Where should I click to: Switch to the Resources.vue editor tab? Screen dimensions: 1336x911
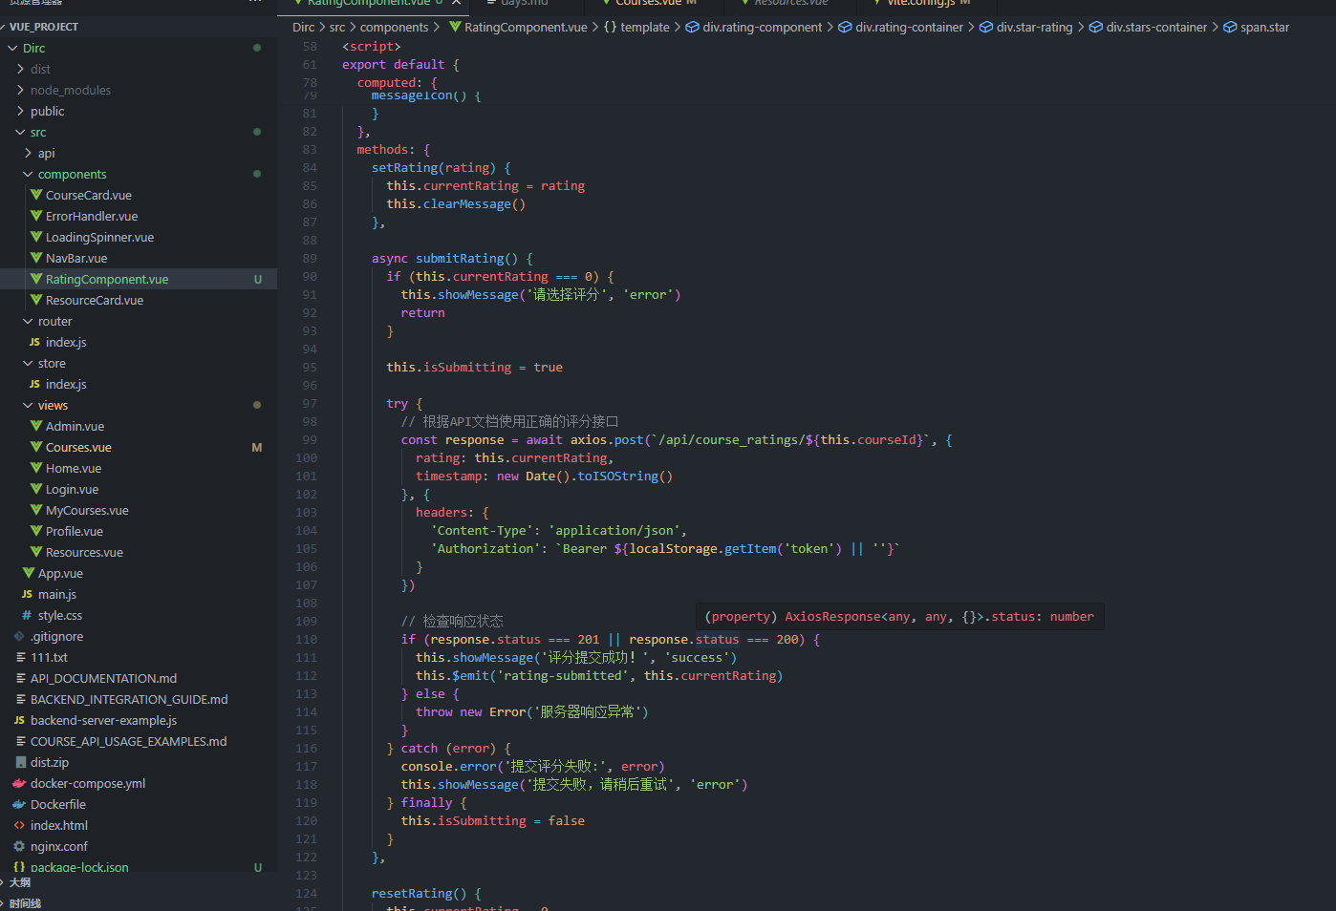point(790,4)
